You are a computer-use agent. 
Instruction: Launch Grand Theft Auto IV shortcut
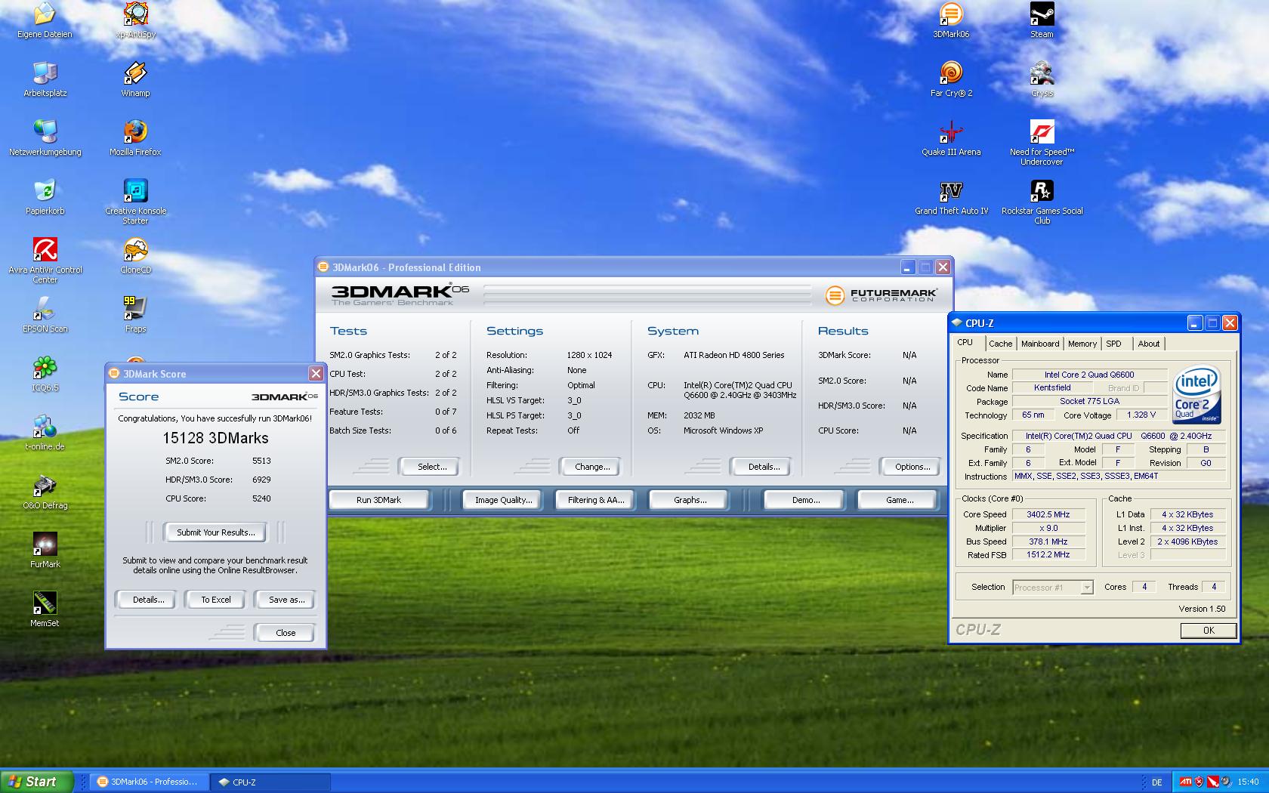pos(951,197)
